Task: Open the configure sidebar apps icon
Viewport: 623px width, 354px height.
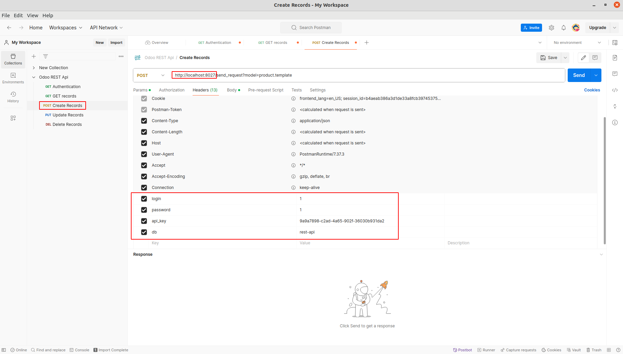Action: (x=13, y=118)
